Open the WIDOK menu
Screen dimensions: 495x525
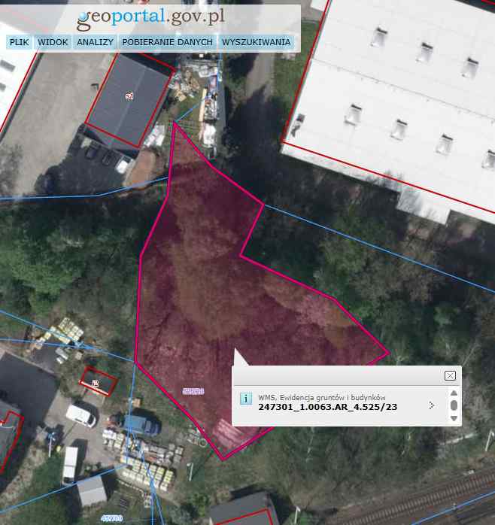tap(53, 42)
